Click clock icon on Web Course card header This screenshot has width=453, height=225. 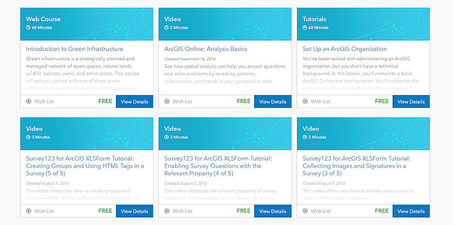tap(28, 28)
